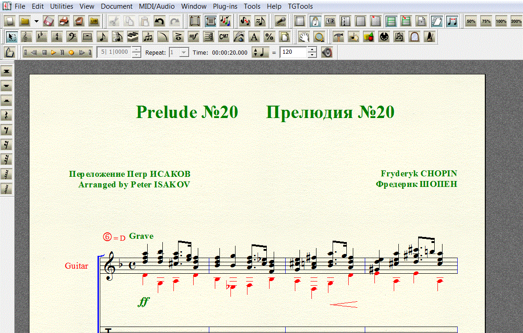The height and width of the screenshot is (333, 523).
Task: Pick the Hand Grabber tool
Action: point(304,37)
